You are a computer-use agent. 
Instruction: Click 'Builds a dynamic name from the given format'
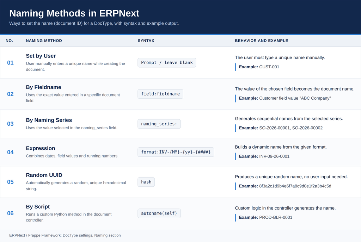click(x=281, y=147)
